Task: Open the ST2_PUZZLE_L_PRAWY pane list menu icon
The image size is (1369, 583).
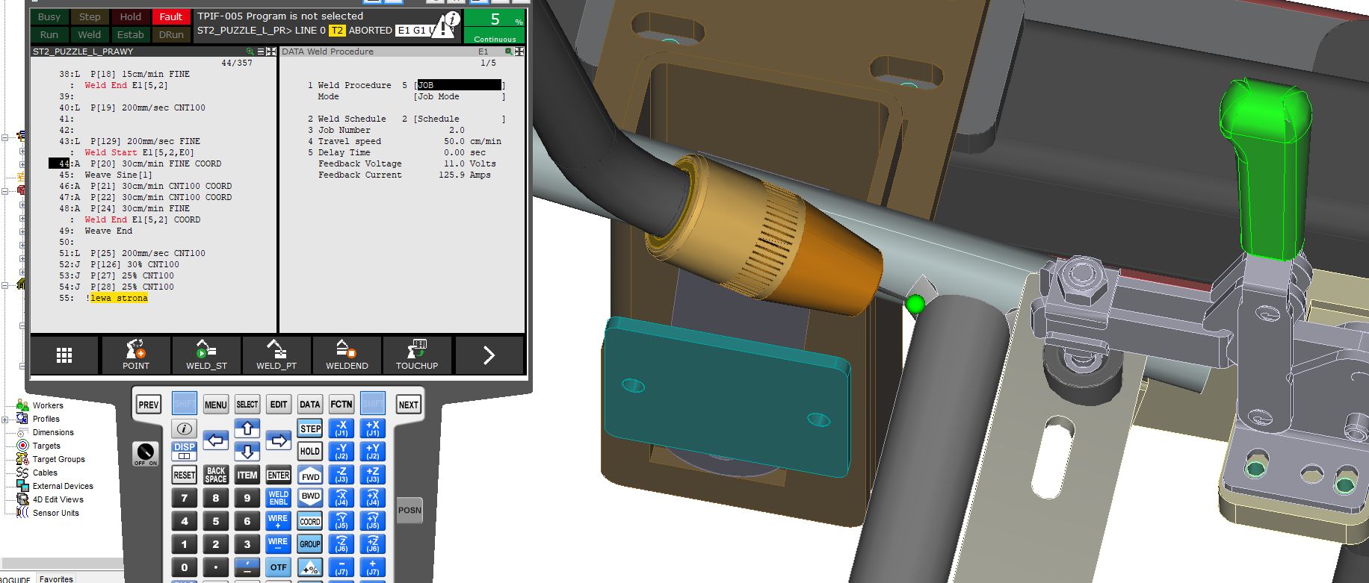Action: (261, 52)
